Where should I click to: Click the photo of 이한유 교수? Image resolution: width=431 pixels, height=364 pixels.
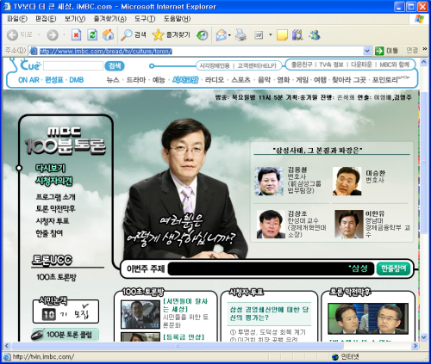[349, 224]
